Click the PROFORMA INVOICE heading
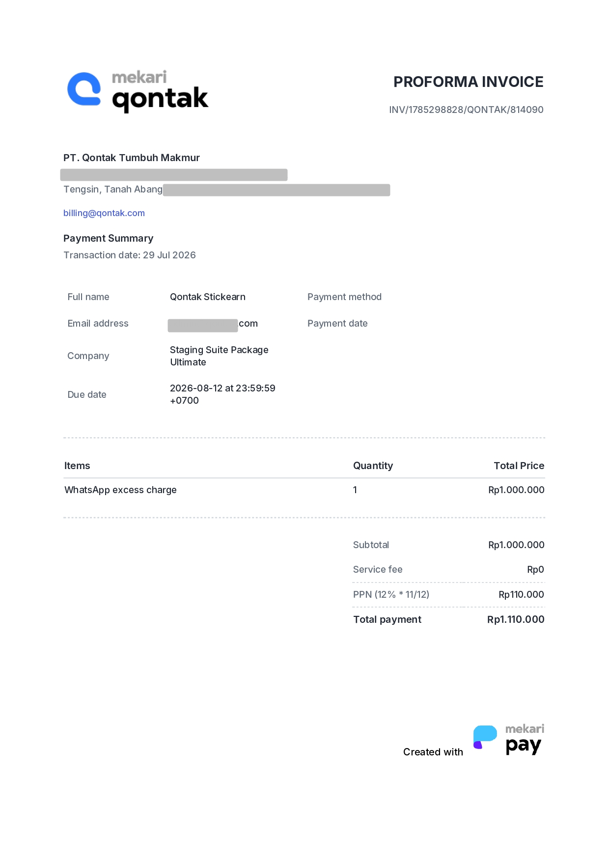This screenshot has height=862, width=609. [468, 82]
